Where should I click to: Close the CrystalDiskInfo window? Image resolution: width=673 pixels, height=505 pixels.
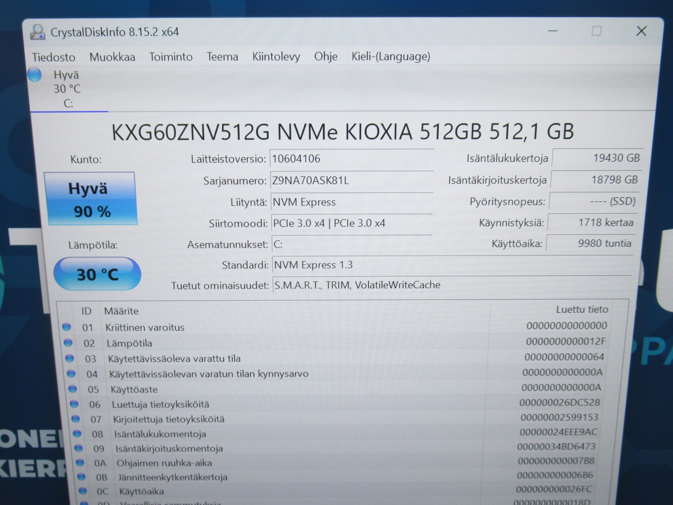click(x=641, y=31)
